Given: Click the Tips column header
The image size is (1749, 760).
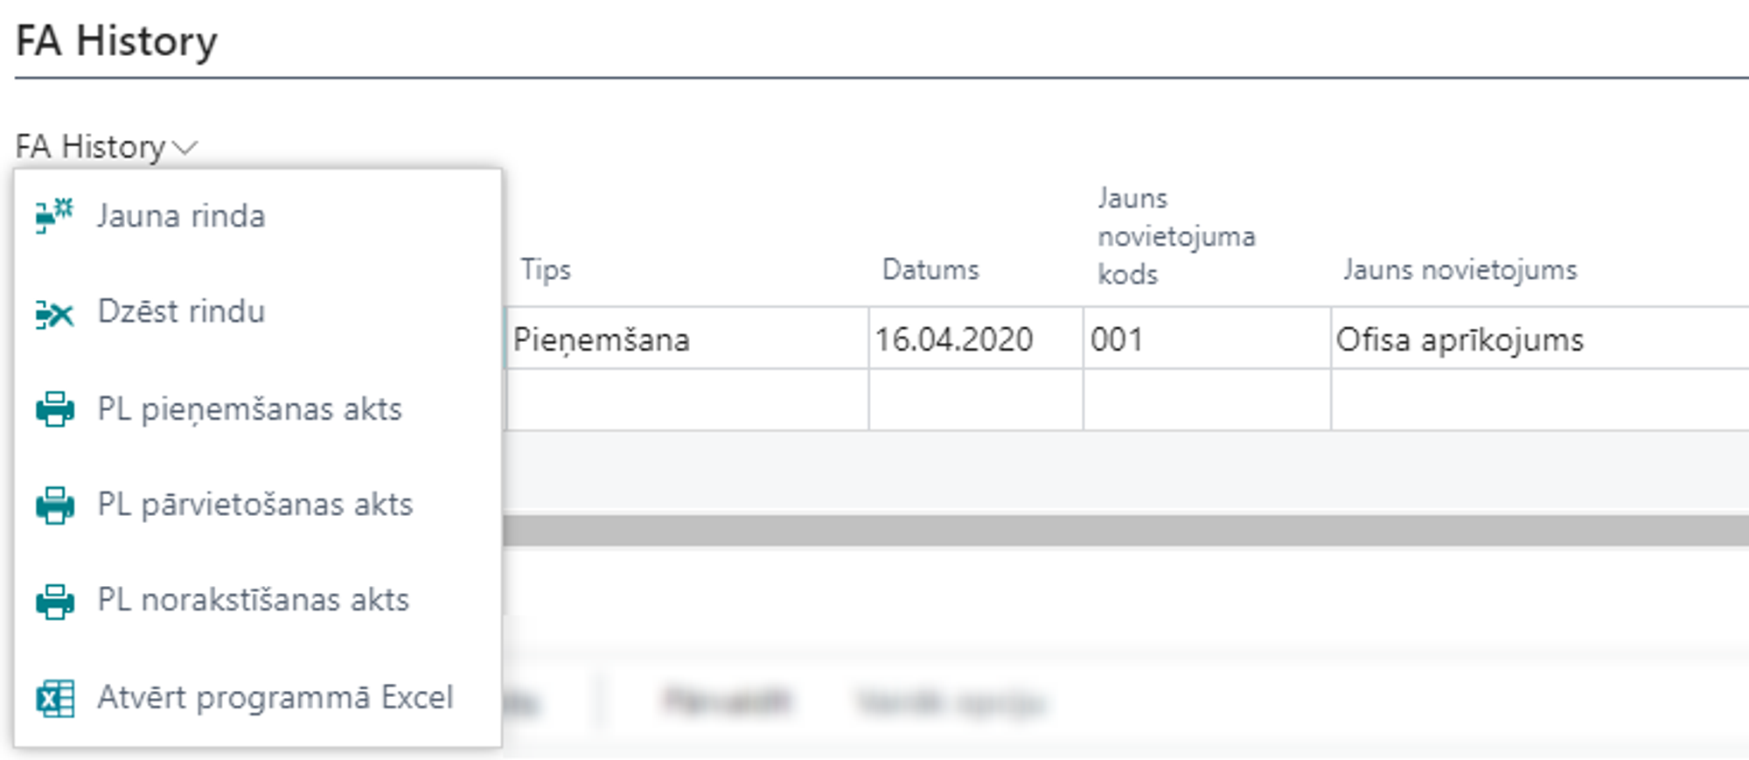Looking at the screenshot, I should click(546, 269).
